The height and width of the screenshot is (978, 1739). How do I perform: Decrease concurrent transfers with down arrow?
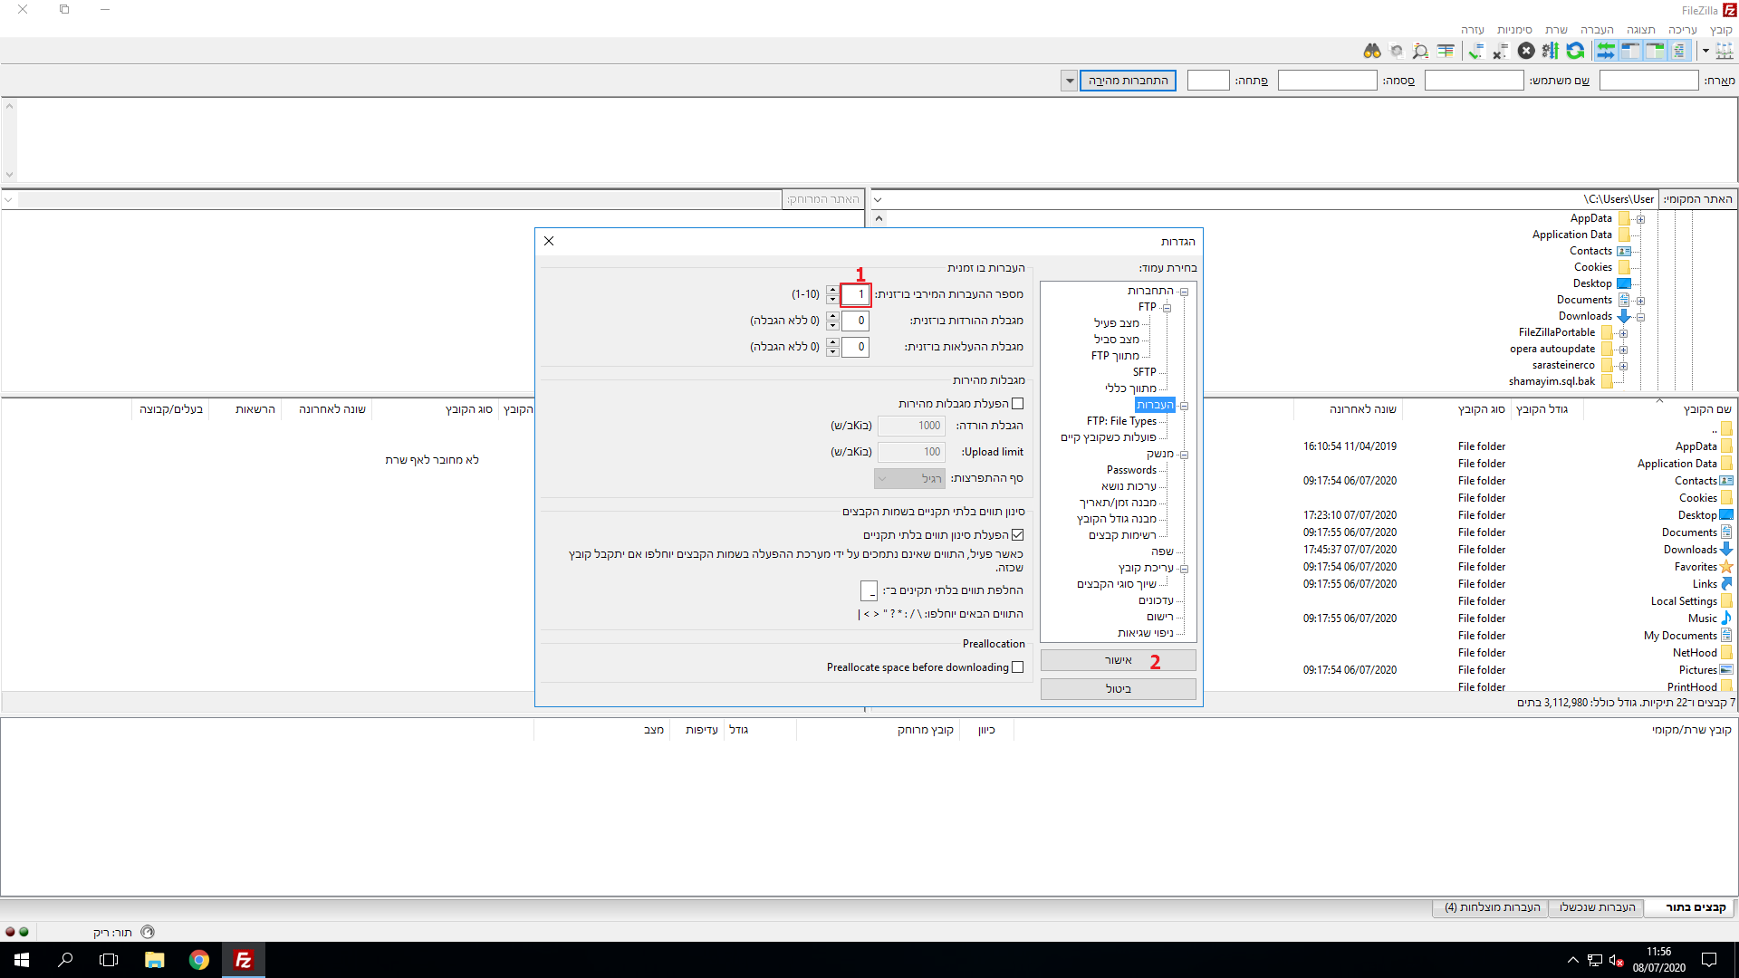832,299
